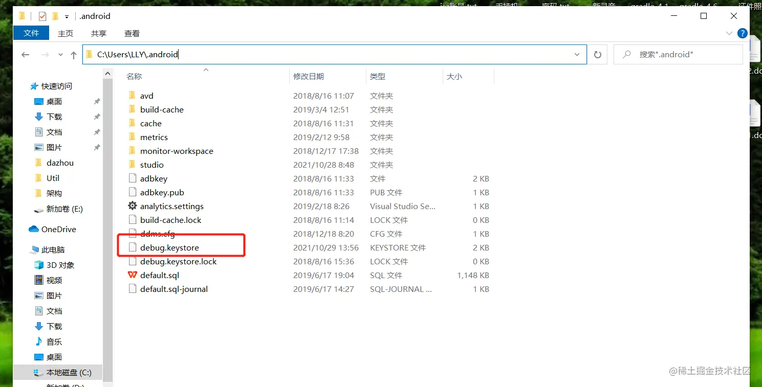Open Explorer help via question mark icon
Screen dimensions: 762x387
743,33
